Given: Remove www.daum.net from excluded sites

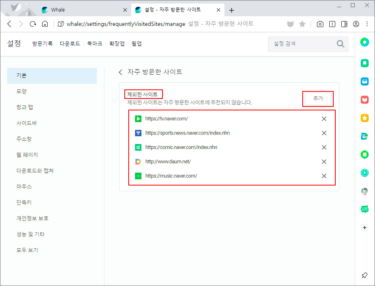Looking at the screenshot, I should [x=324, y=162].
